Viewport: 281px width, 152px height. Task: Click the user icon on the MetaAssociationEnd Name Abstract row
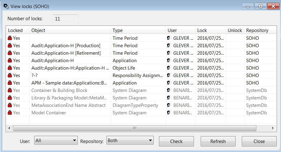coord(168,105)
